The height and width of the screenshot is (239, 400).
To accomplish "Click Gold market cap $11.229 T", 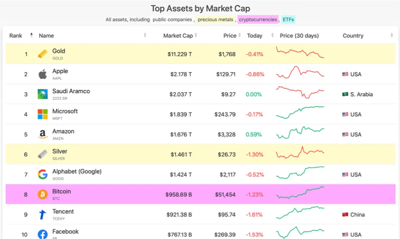I will [179, 54].
